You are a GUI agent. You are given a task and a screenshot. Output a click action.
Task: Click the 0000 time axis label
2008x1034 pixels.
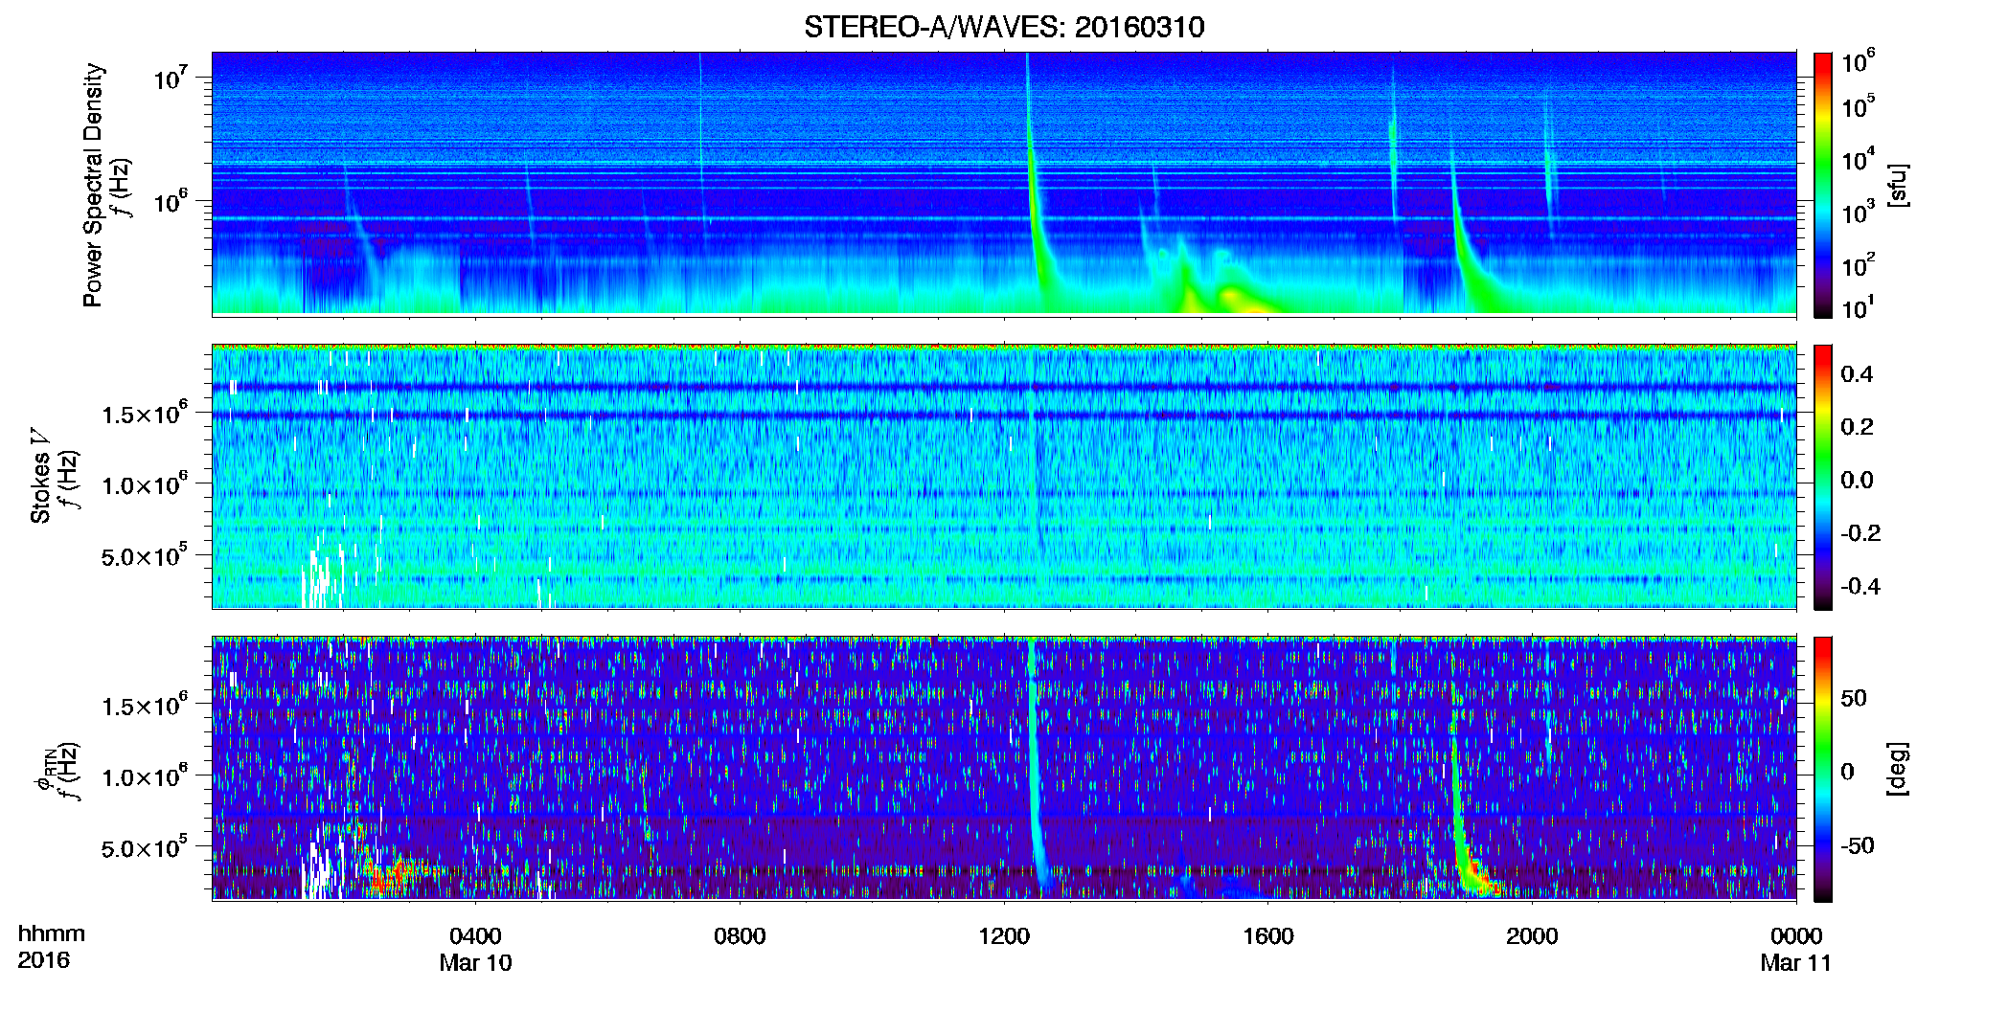pyautogui.click(x=1796, y=936)
